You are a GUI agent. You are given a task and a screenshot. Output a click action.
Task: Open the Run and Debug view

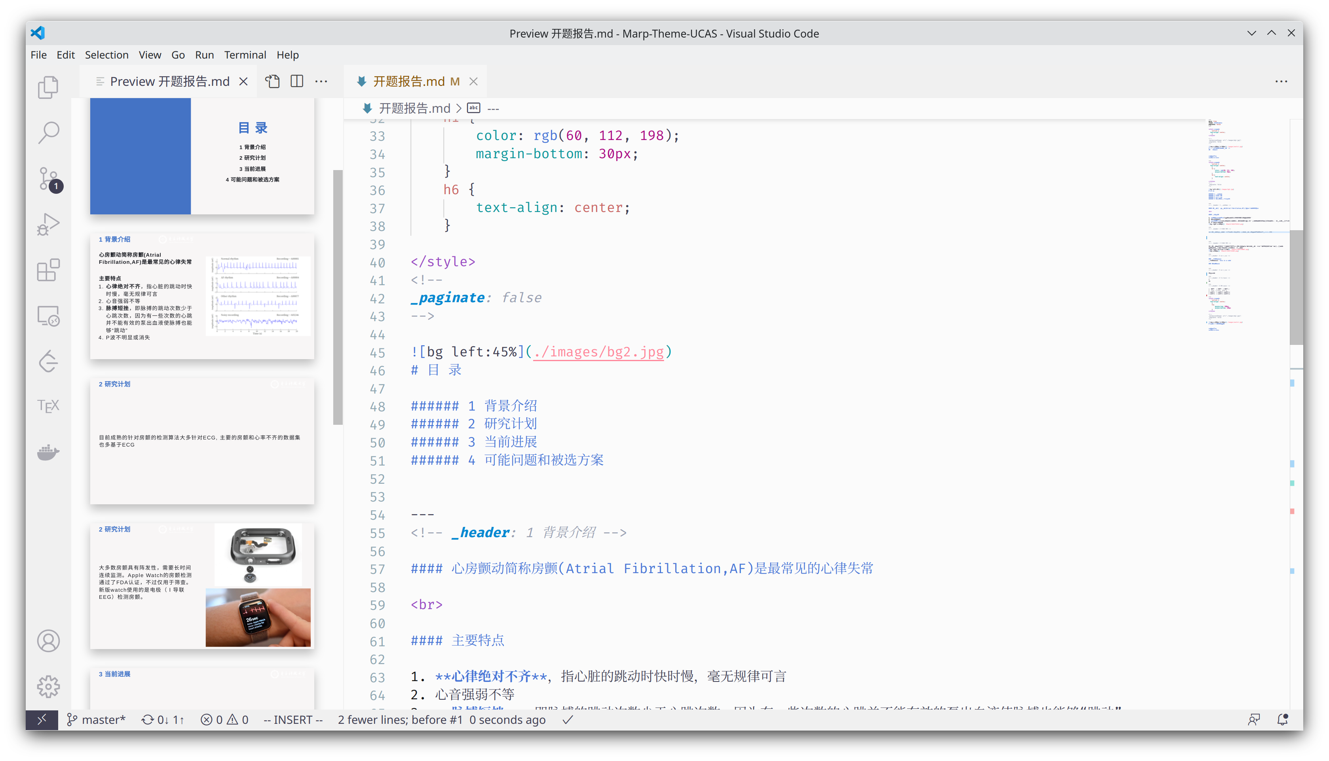[x=48, y=224]
